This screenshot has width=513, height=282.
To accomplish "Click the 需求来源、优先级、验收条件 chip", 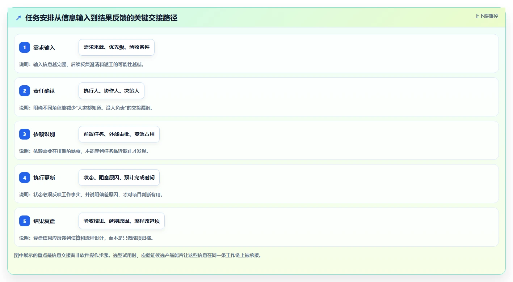I will 117,47.
